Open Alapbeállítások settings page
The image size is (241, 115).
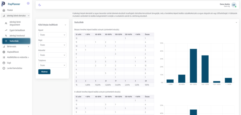tap(13, 52)
